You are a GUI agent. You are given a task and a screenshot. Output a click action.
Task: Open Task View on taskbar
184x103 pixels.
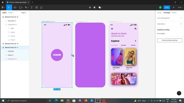50,100
